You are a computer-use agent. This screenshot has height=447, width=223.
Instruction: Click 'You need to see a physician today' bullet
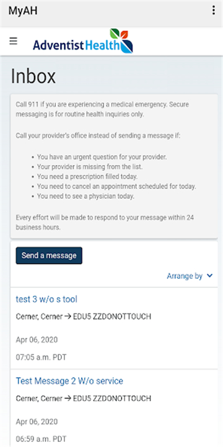click(x=85, y=196)
